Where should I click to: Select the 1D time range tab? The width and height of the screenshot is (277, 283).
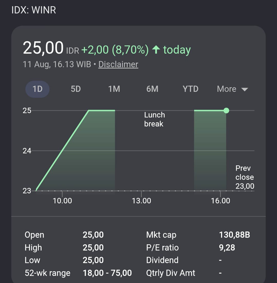point(37,89)
